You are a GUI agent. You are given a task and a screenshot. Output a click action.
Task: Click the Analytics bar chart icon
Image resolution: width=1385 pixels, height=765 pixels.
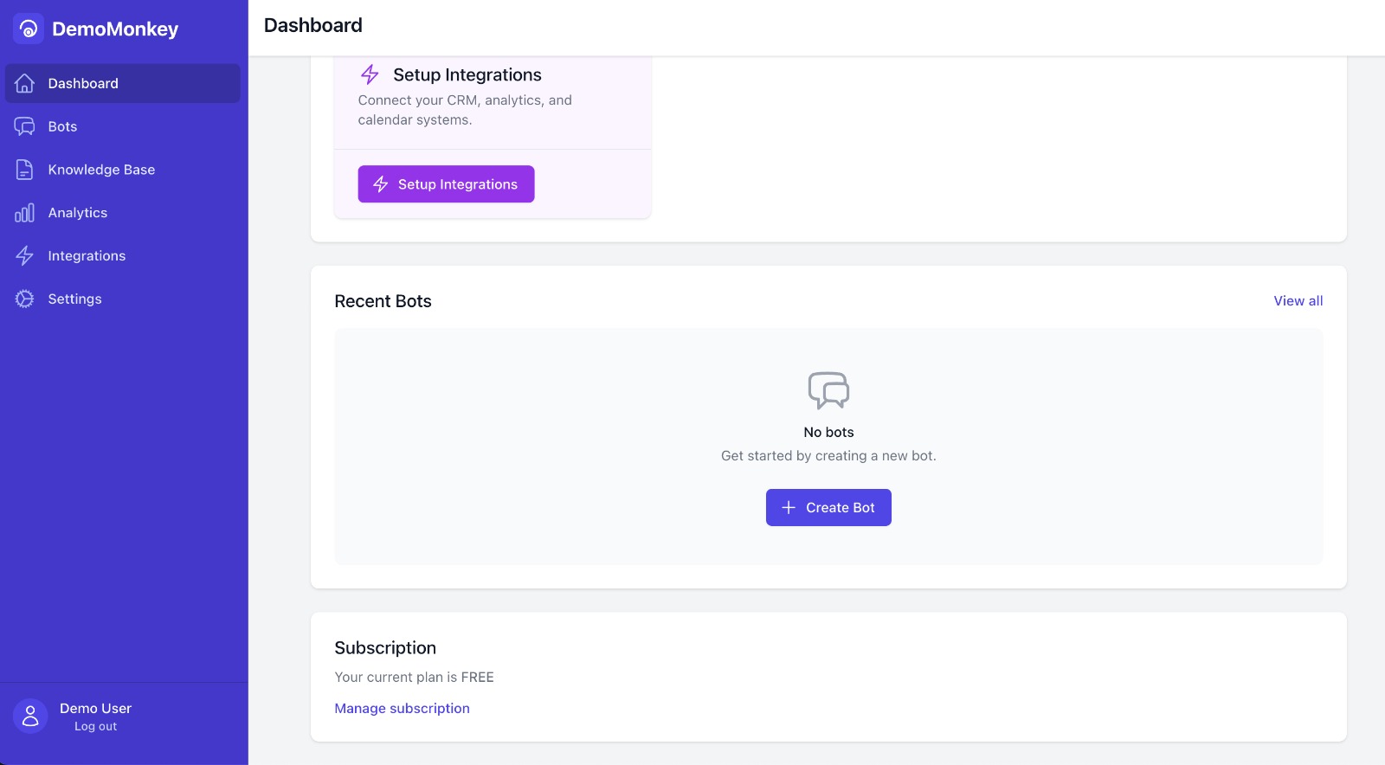(x=24, y=213)
